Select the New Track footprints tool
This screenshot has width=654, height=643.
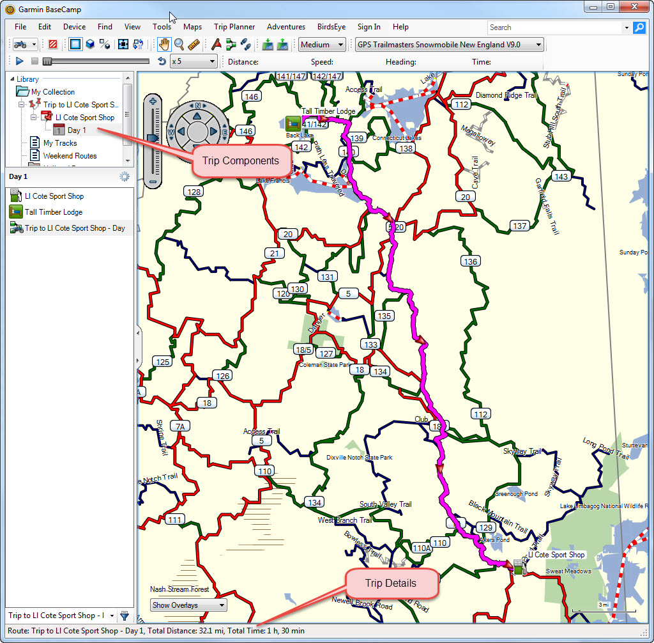[246, 44]
